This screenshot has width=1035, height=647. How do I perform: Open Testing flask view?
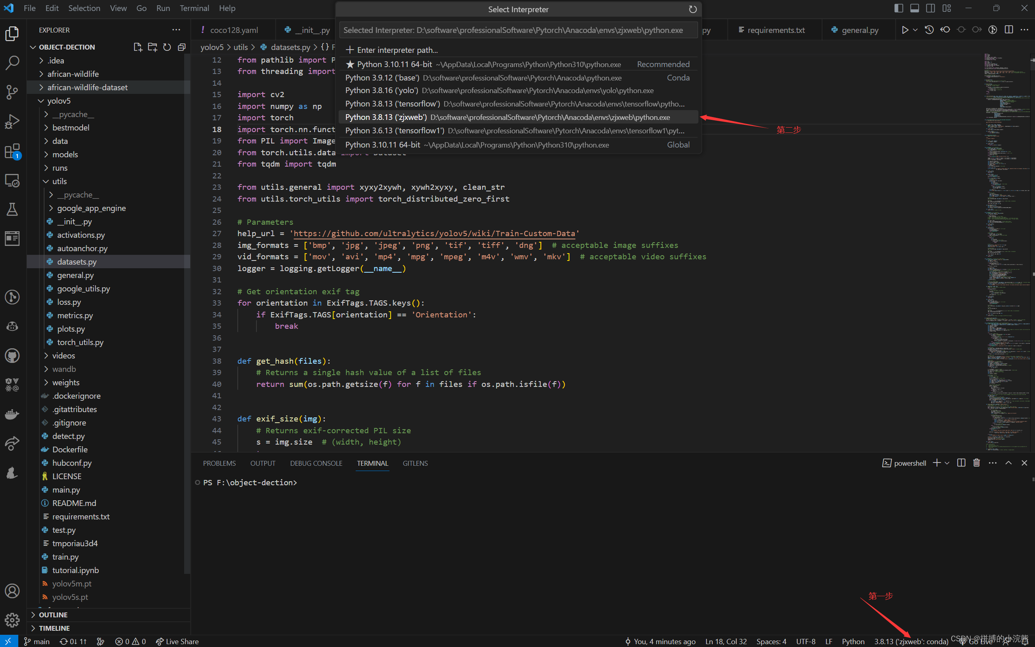click(12, 209)
